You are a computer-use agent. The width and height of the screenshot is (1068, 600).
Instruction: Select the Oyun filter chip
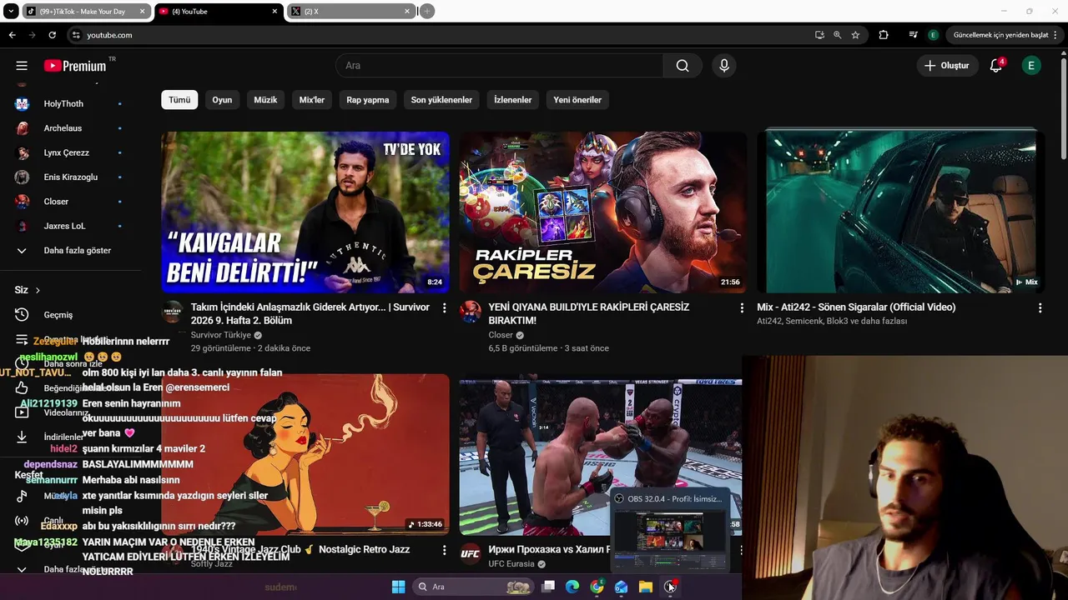click(x=222, y=100)
